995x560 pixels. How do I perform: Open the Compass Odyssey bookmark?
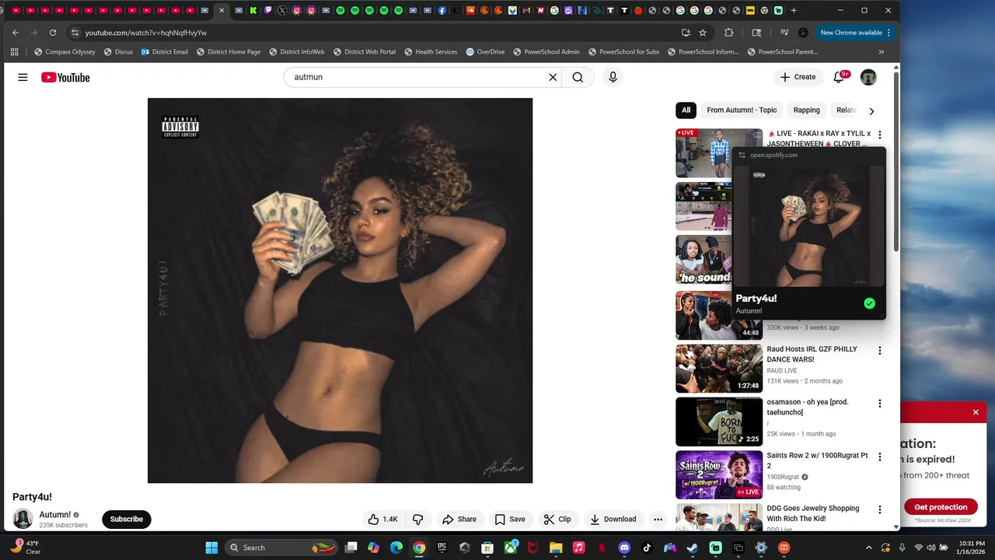(x=65, y=52)
